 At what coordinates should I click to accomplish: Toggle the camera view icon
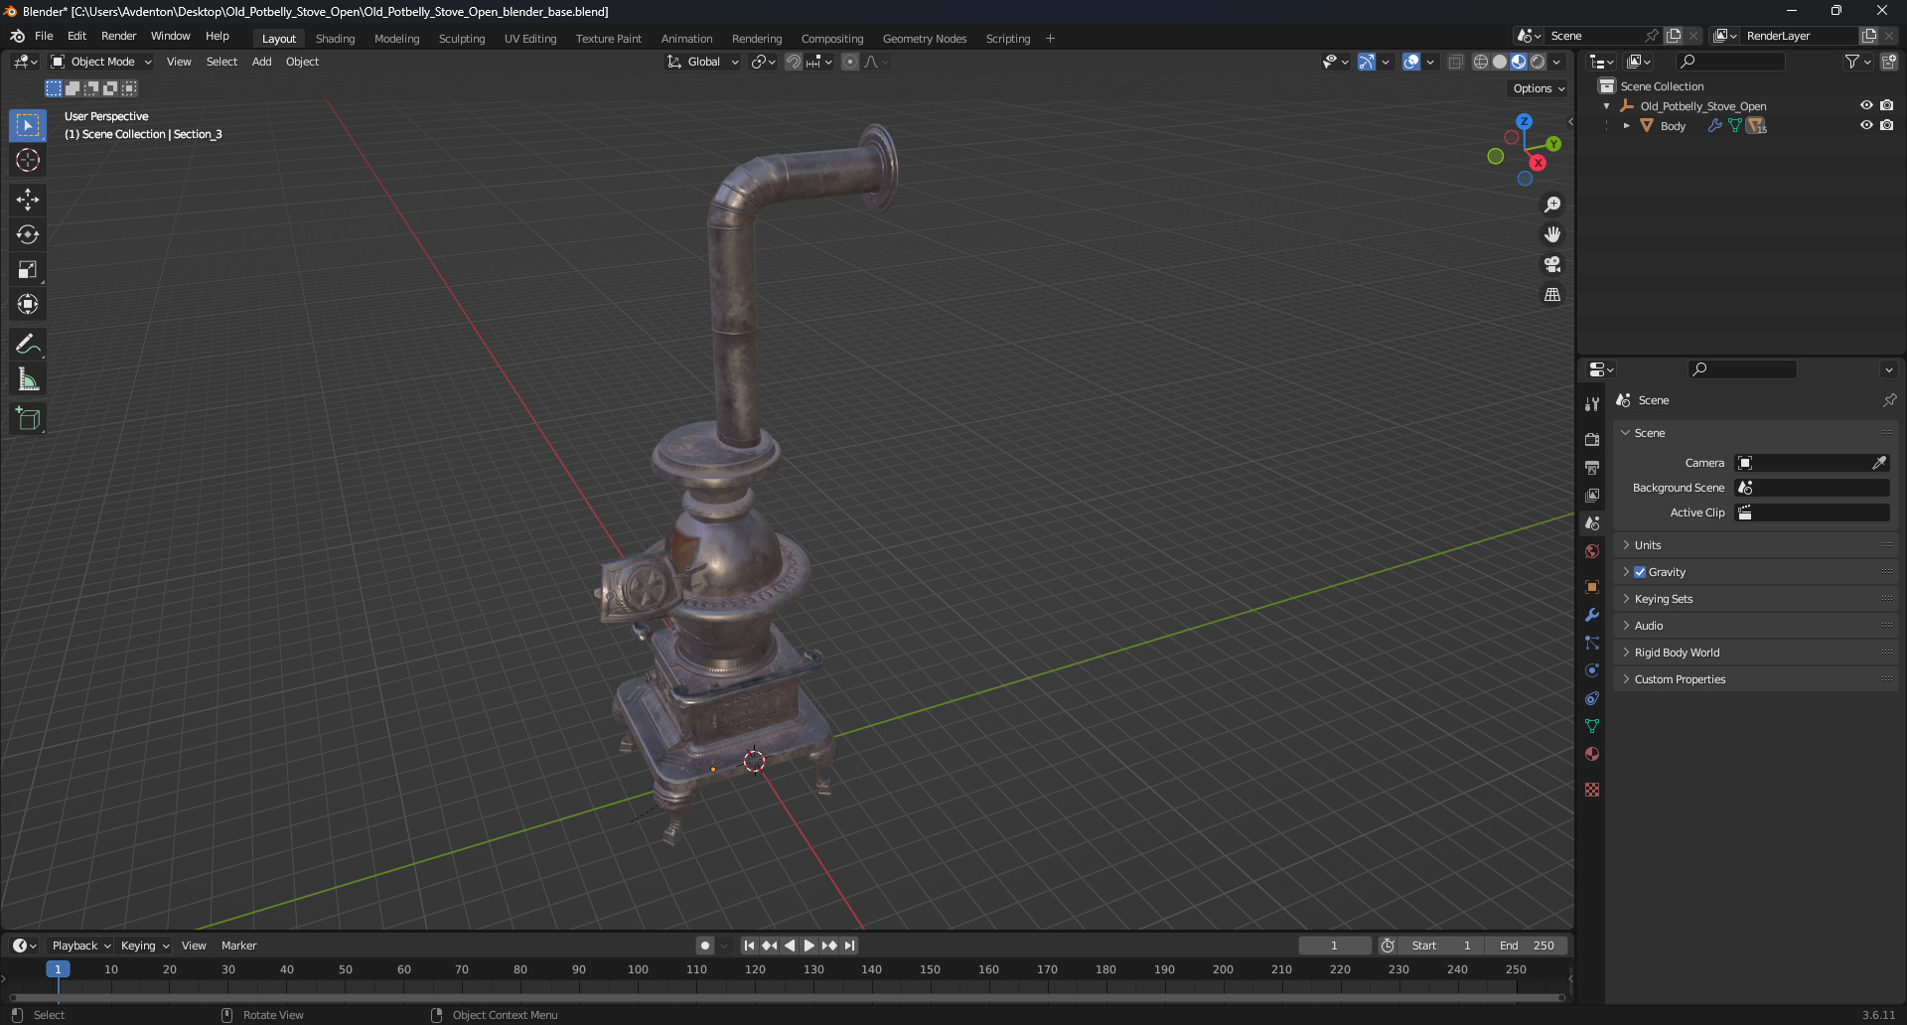pyautogui.click(x=1552, y=264)
